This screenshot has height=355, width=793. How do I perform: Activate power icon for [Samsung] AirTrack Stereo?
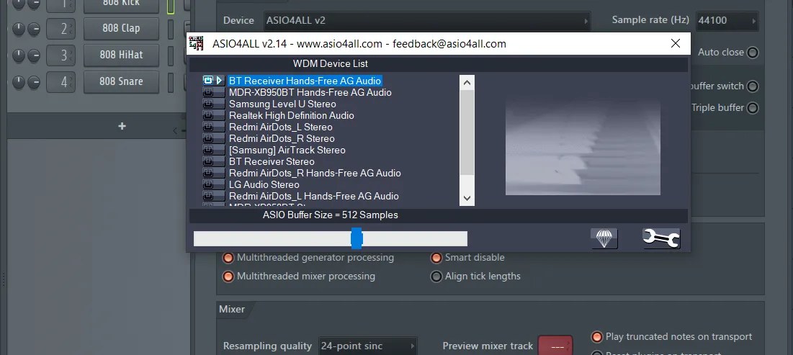coord(208,150)
